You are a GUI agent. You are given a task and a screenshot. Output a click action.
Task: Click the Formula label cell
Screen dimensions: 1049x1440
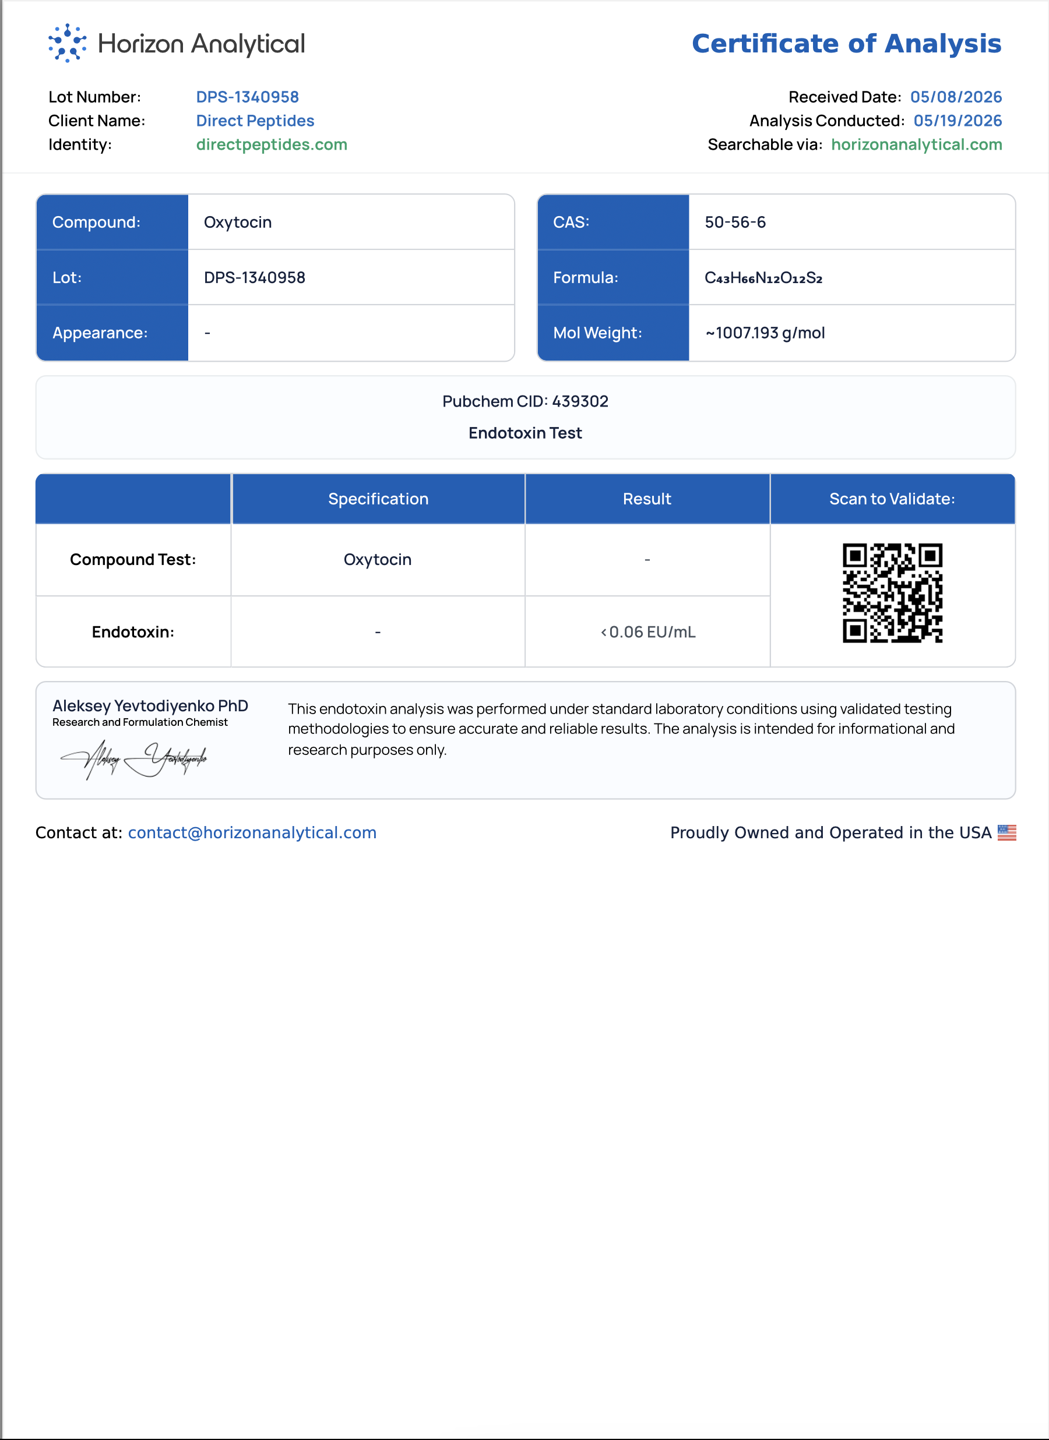[x=613, y=277]
